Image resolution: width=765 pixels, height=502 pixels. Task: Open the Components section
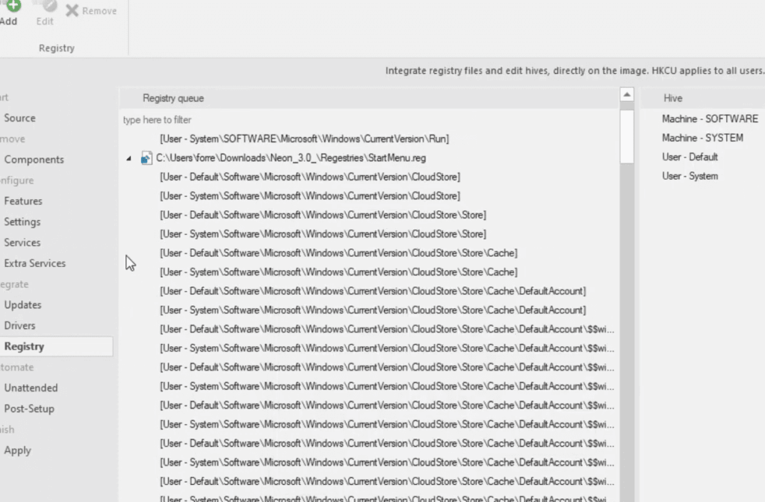pyautogui.click(x=34, y=159)
